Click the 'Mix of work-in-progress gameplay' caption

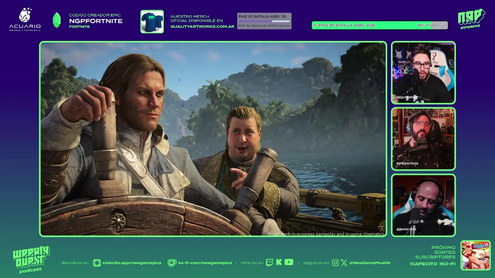coord(326,234)
